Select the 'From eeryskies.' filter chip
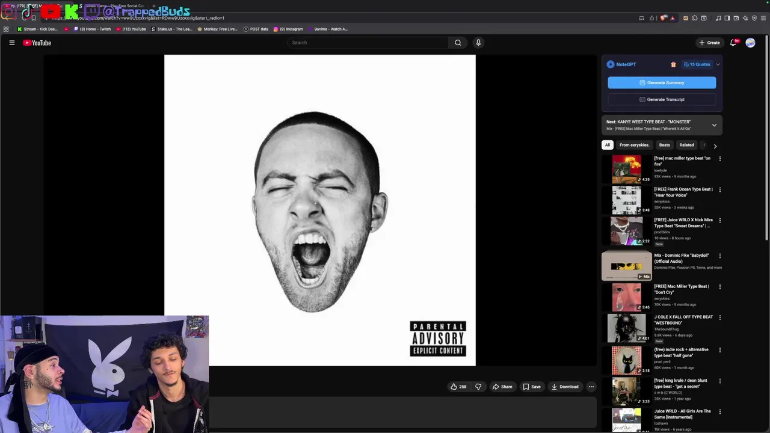Screen dimensions: 770x433 pyautogui.click(x=634, y=145)
